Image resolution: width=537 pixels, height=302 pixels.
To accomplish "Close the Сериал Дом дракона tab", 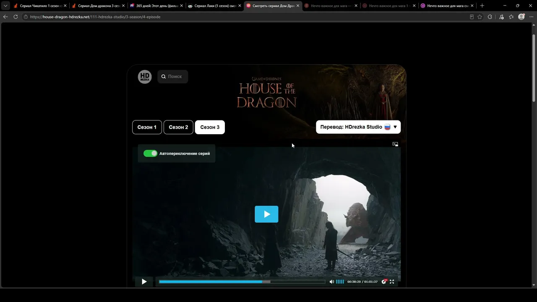I will (x=123, y=6).
